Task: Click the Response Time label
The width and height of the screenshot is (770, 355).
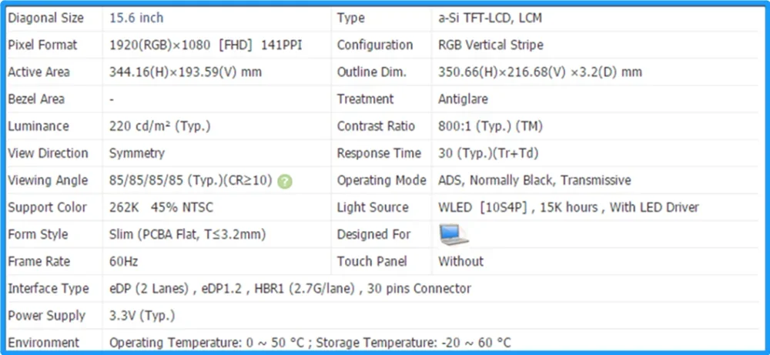Action: pyautogui.click(x=379, y=153)
